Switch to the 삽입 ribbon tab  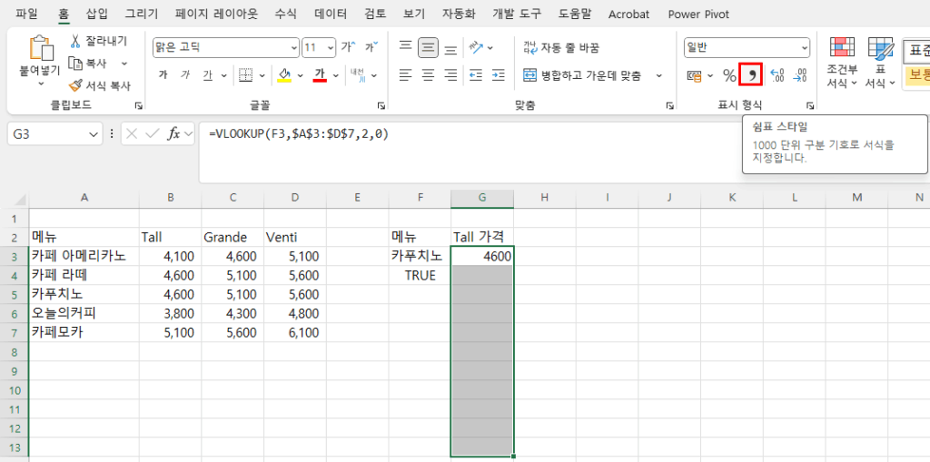pyautogui.click(x=97, y=14)
